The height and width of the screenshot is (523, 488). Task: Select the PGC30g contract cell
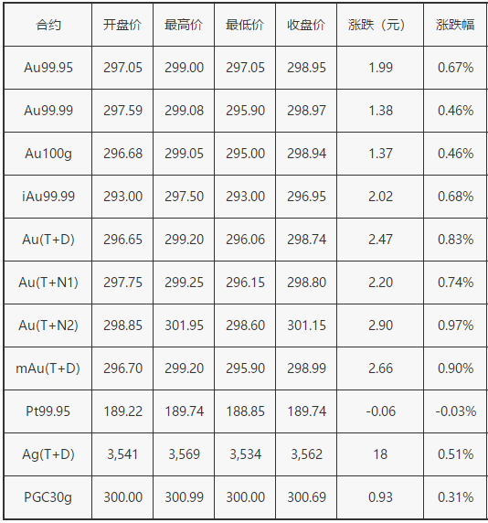pyautogui.click(x=48, y=497)
